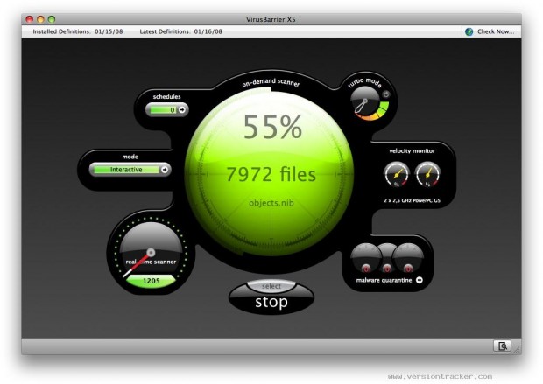The height and width of the screenshot is (384, 543).
Task: Click the window resize grip corner
Action: [x=517, y=349]
